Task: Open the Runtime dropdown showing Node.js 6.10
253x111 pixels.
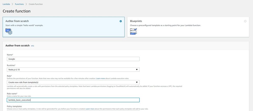Action: (73, 69)
